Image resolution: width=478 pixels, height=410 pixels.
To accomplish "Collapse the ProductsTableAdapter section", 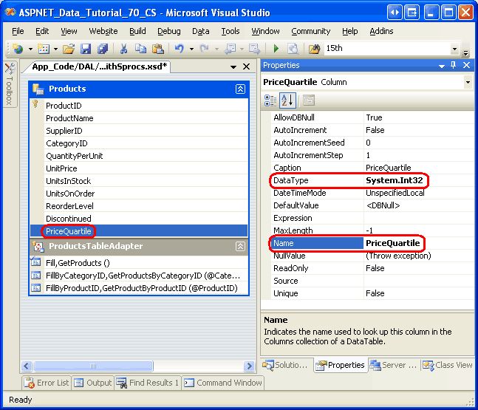I will pos(240,246).
